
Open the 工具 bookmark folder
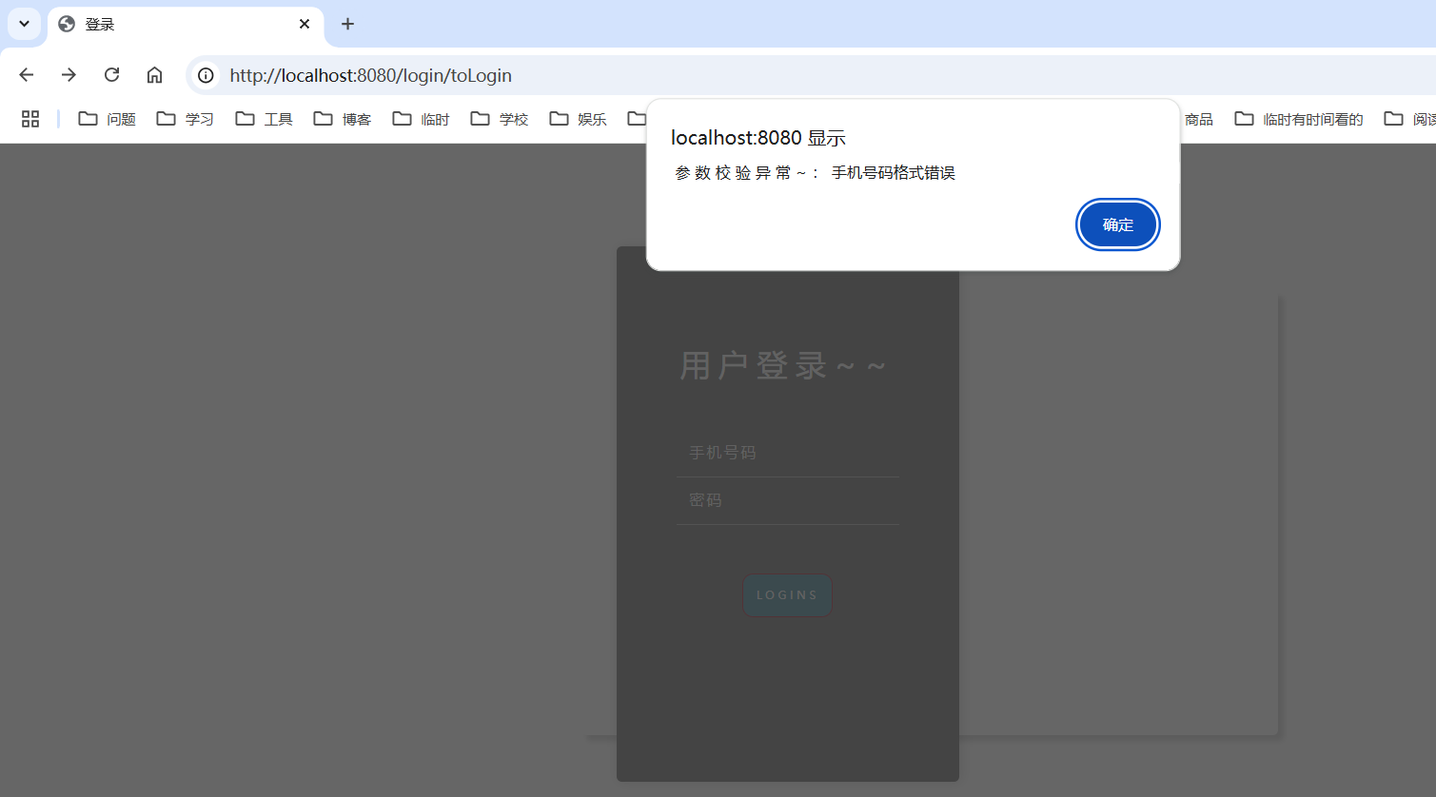265,119
